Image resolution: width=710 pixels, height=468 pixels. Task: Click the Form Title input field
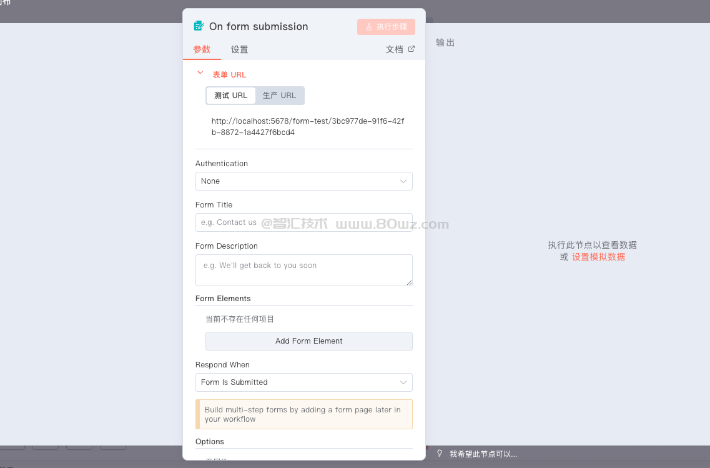[303, 222]
